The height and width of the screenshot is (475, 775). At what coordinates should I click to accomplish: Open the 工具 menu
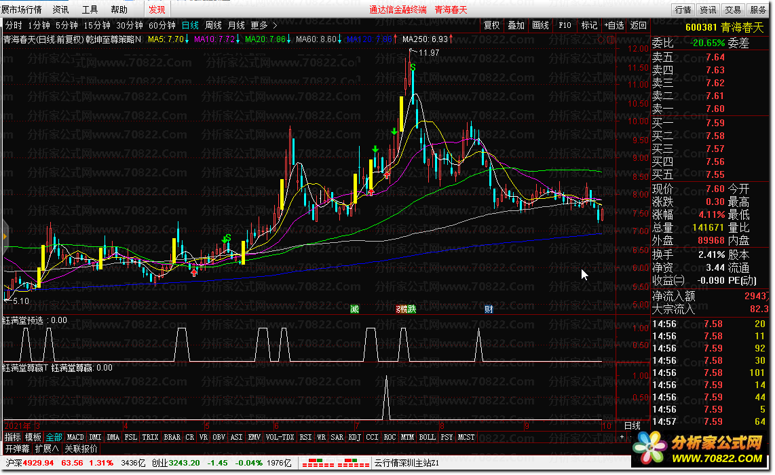[90, 9]
